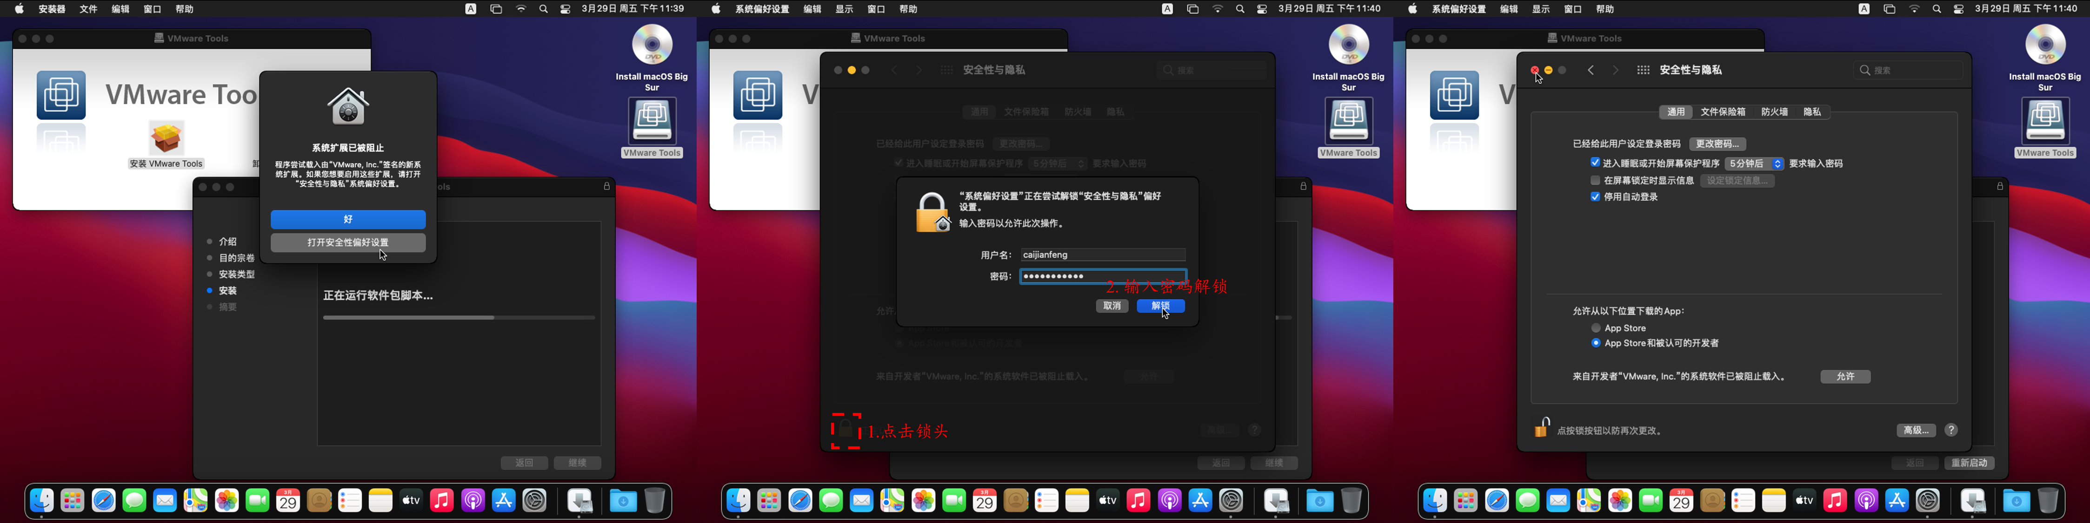The width and height of the screenshot is (2090, 523).
Task: Open Messages in the Installer screenshot's dock
Action: point(134,501)
